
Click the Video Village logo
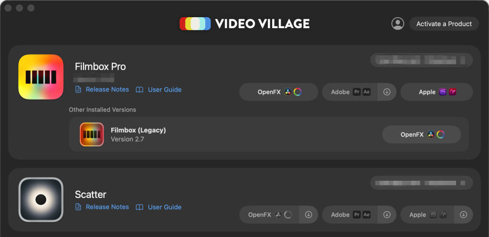pyautogui.click(x=244, y=24)
